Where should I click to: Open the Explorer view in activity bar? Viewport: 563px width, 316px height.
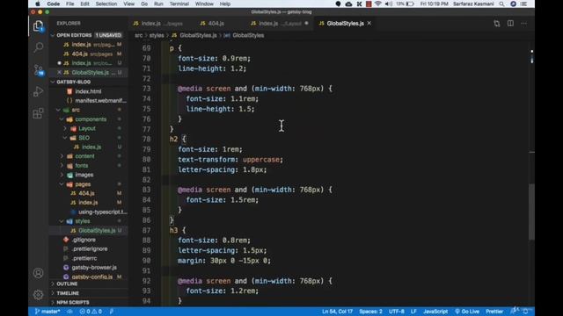pyautogui.click(x=38, y=26)
